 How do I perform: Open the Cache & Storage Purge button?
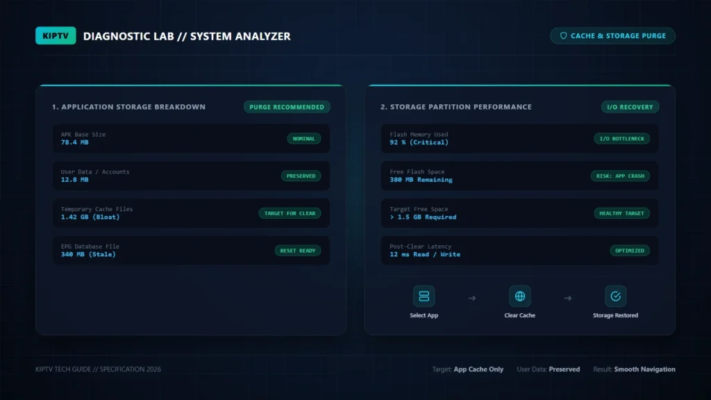point(612,36)
